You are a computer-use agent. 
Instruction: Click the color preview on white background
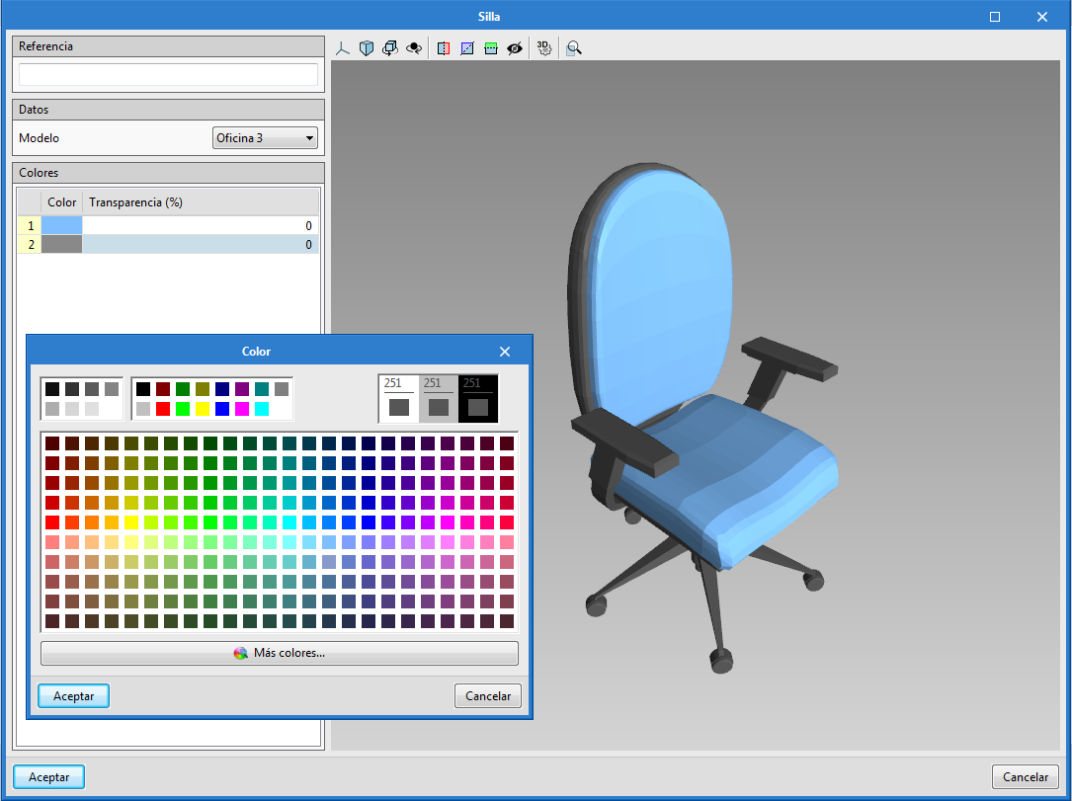point(399,399)
